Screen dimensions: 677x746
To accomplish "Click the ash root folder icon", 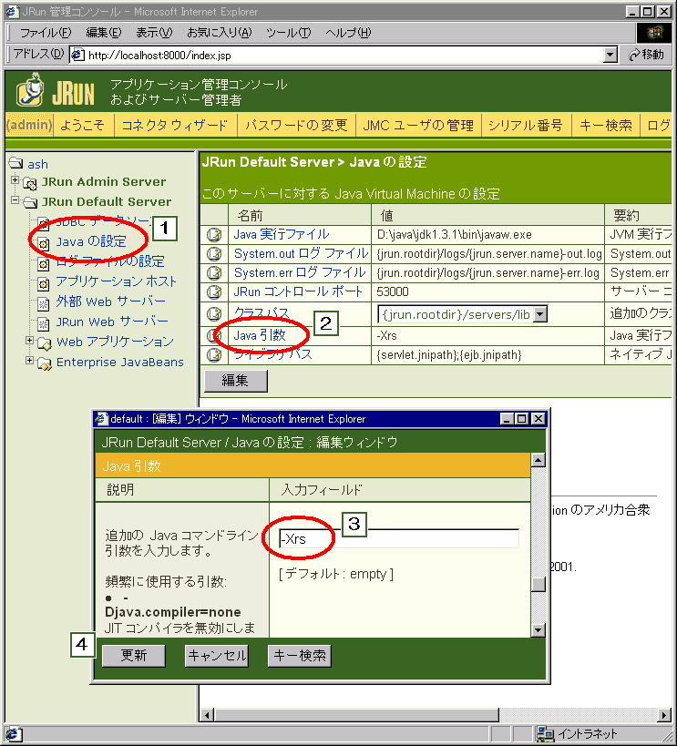I will (x=16, y=163).
